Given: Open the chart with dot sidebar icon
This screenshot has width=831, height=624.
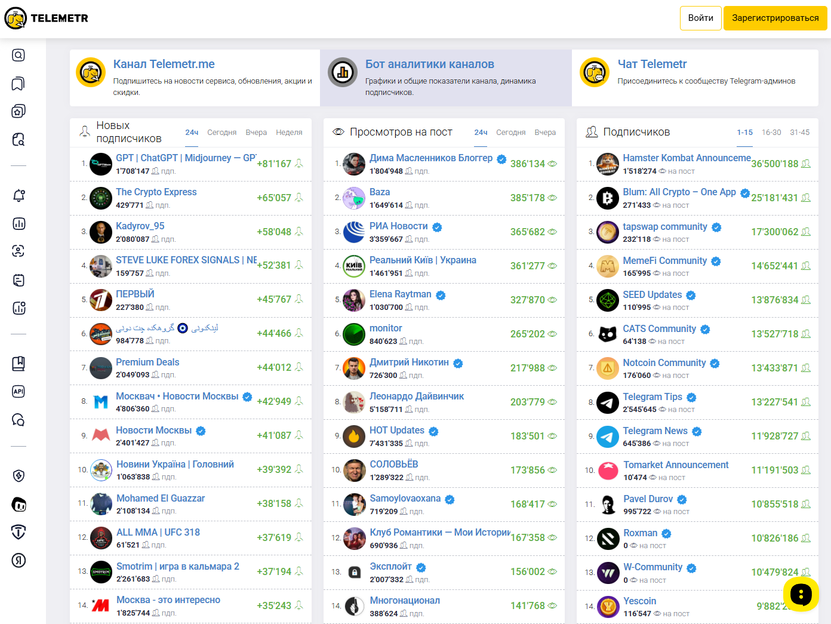Looking at the screenshot, I should point(19,308).
